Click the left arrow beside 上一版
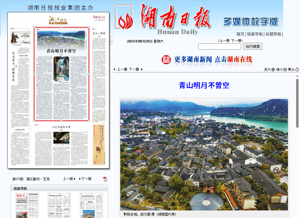 pyautogui.click(x=74, y=179)
